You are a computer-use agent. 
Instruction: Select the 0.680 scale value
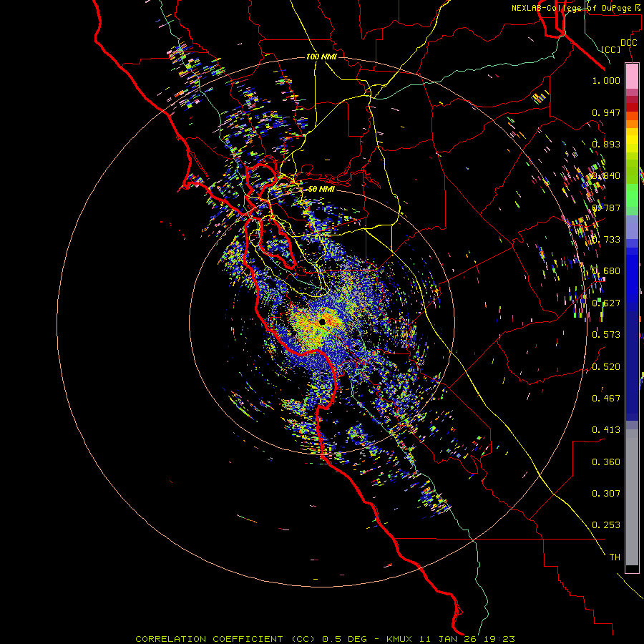pos(606,271)
